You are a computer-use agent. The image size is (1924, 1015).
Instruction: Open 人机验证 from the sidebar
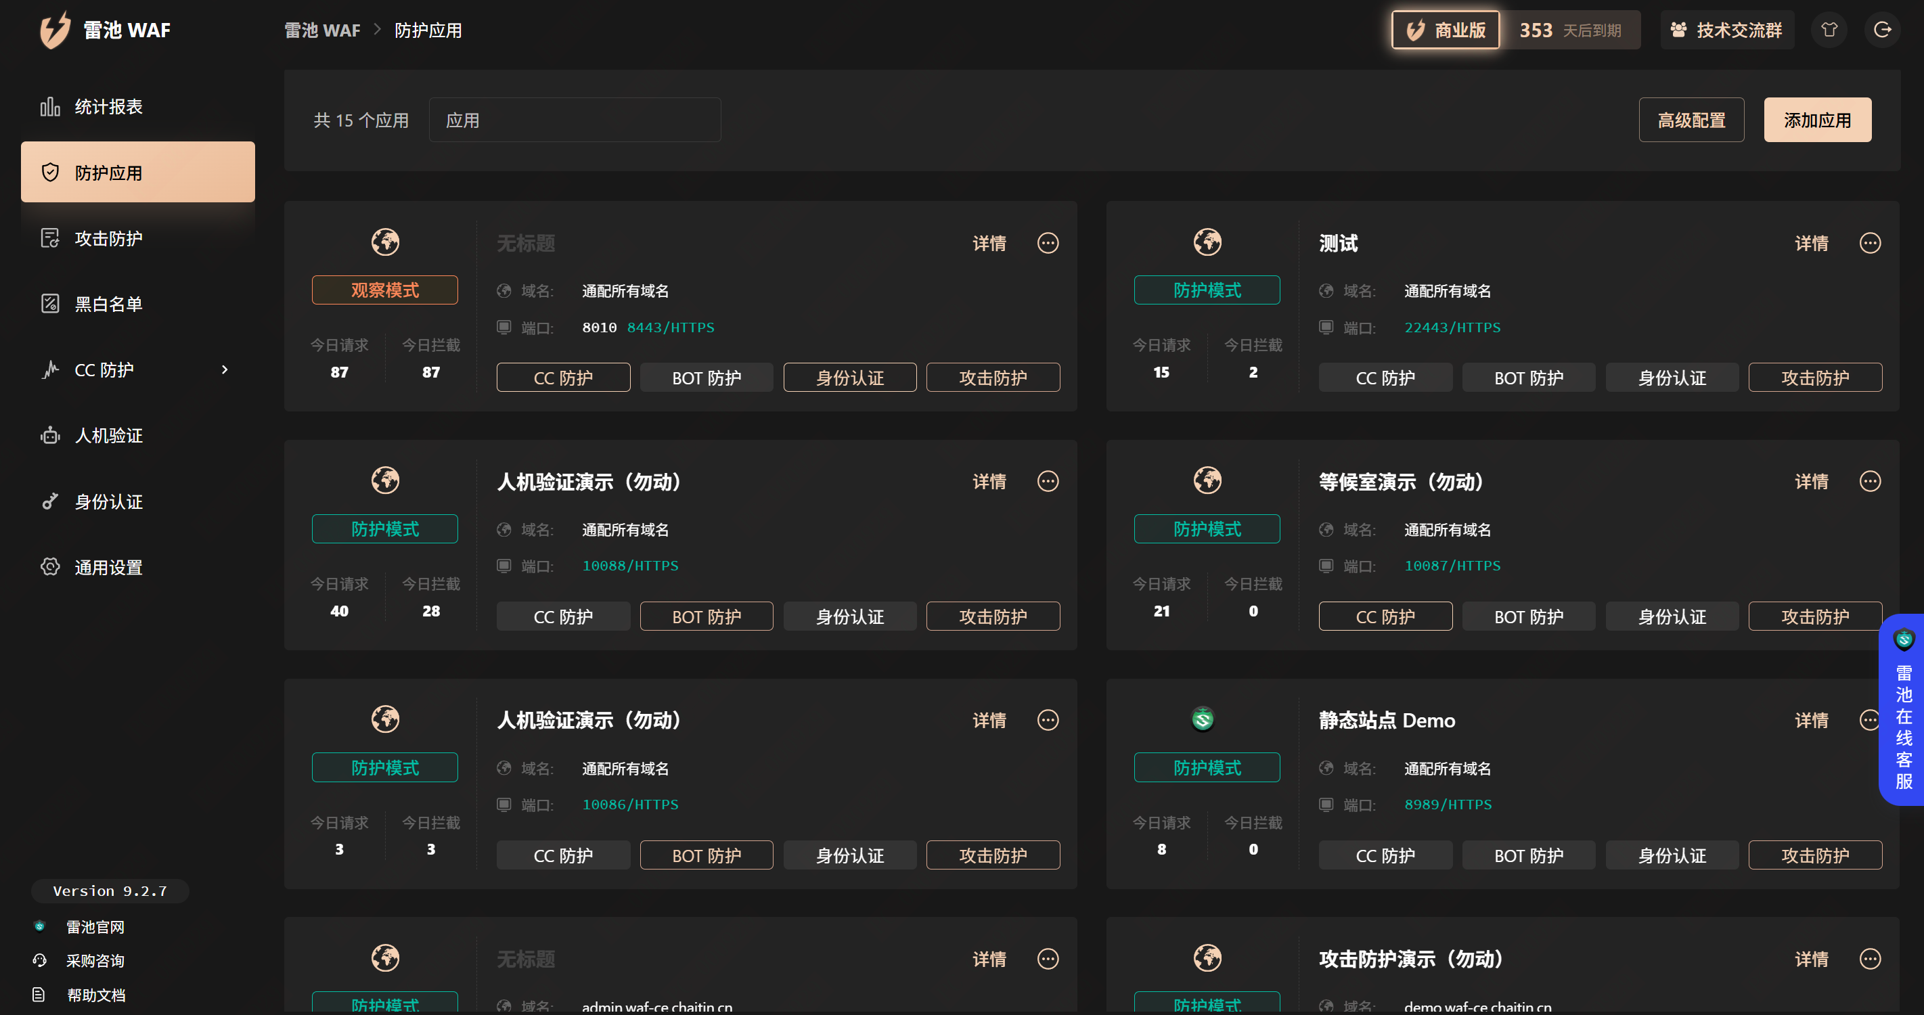click(108, 435)
